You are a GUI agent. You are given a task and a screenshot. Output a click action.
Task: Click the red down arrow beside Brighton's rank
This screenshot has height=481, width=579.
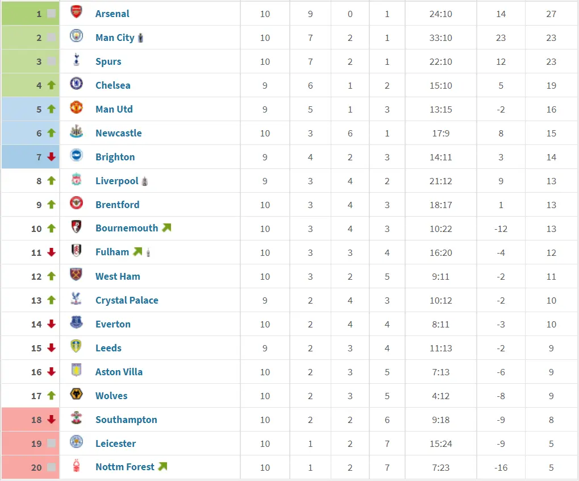point(51,157)
